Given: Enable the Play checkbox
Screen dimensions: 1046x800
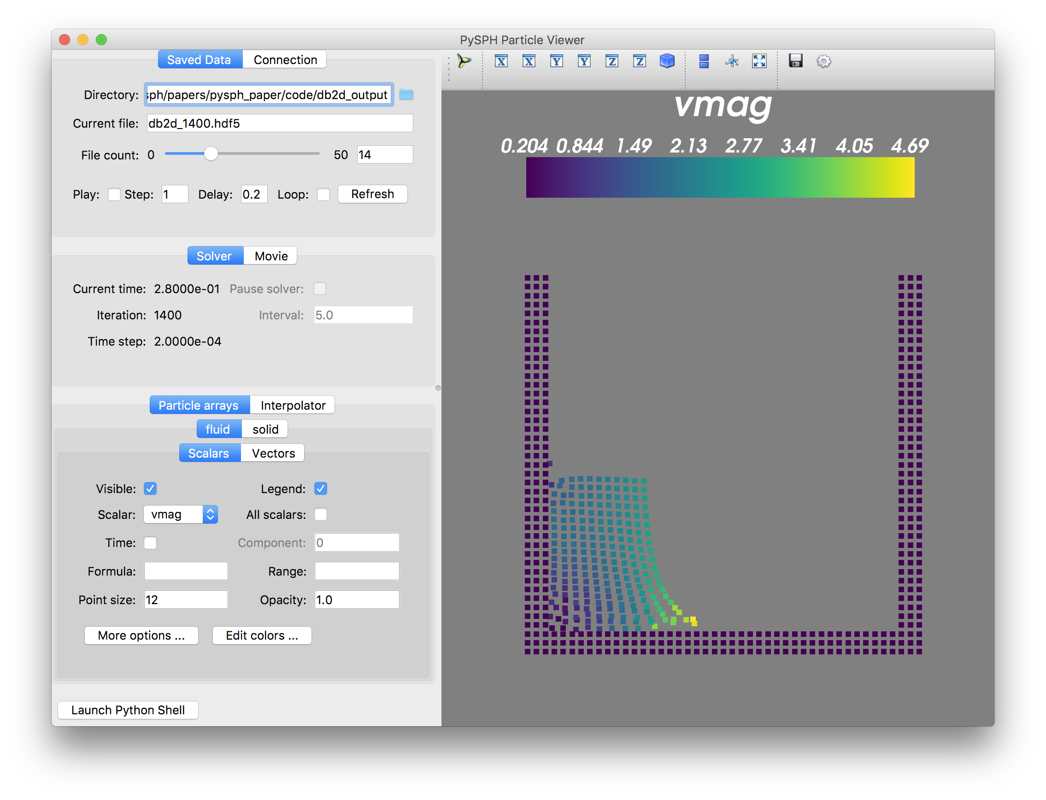Looking at the screenshot, I should coord(114,194).
